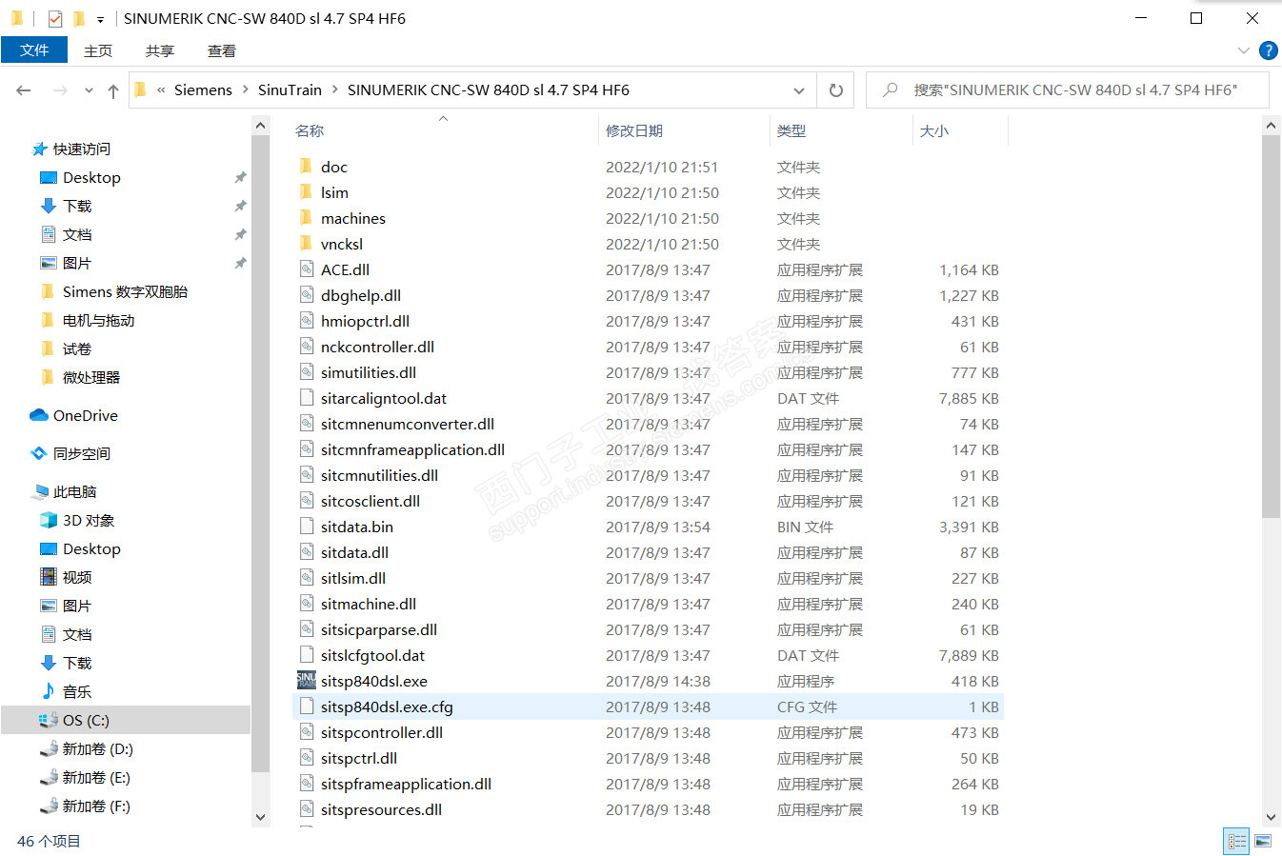Click Properties checkmark icon in title bar
Image resolution: width=1282 pixels, height=856 pixels.
(x=55, y=18)
